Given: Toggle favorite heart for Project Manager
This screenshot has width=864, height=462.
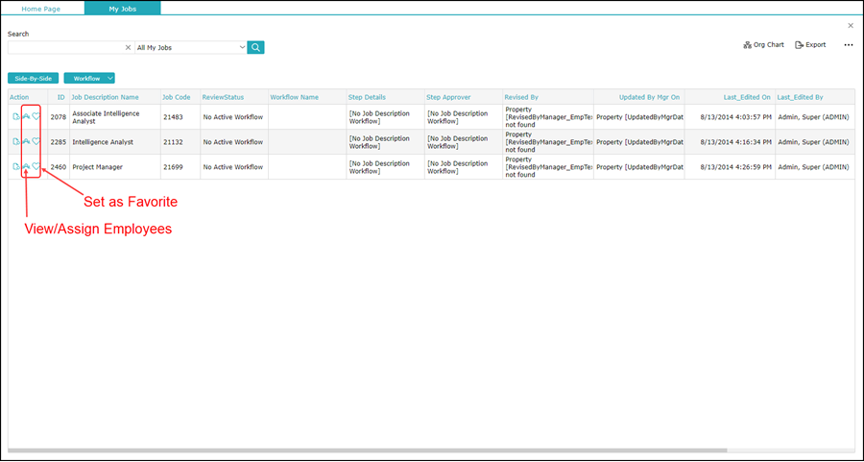Looking at the screenshot, I should (x=36, y=166).
